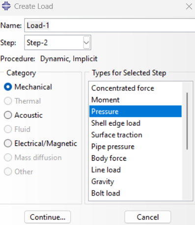Click the load types list scrollbar
The height and width of the screenshot is (225, 195).
tap(187, 121)
